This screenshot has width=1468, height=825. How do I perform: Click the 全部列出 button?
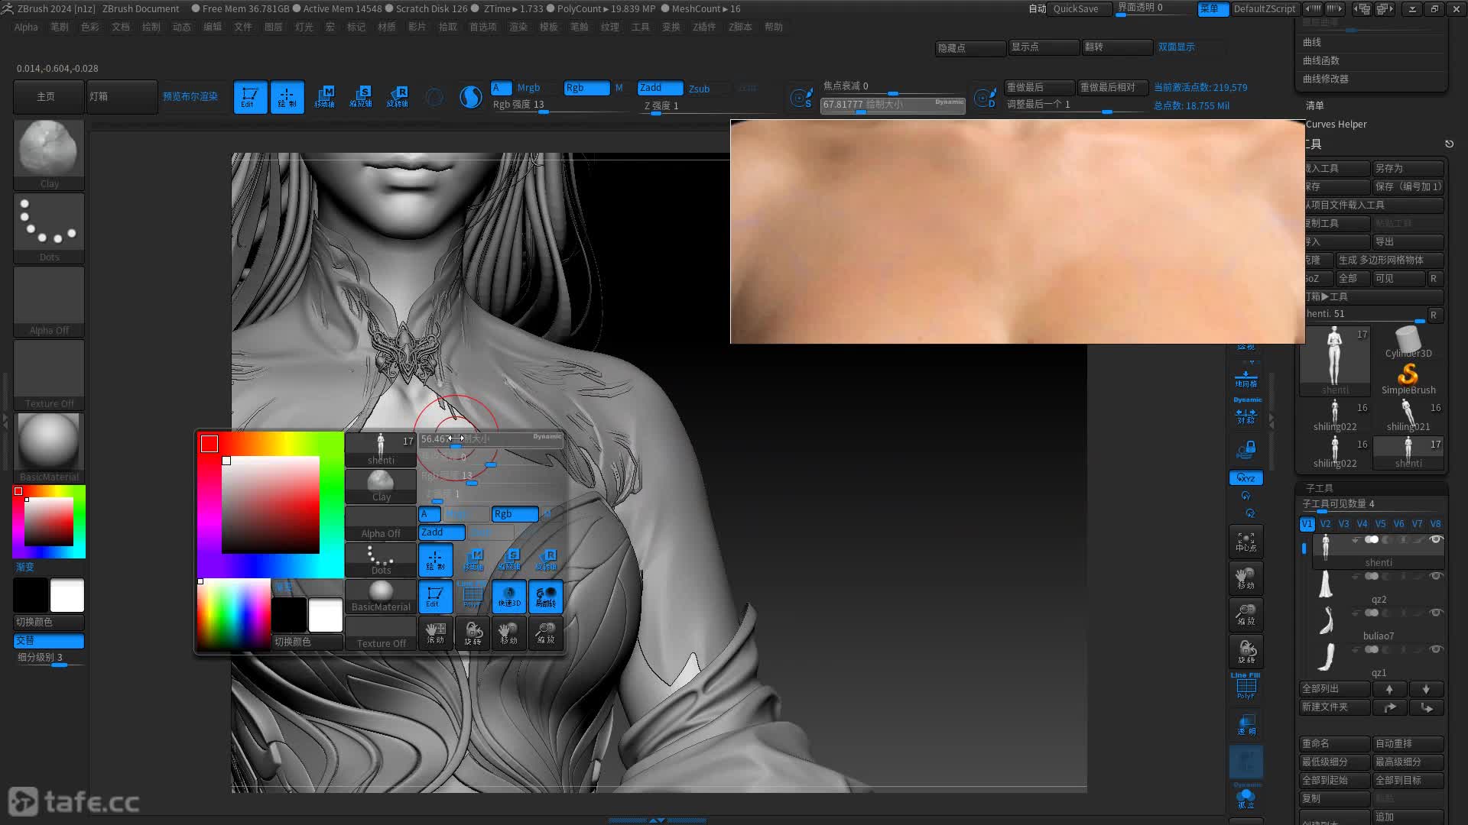(1335, 689)
